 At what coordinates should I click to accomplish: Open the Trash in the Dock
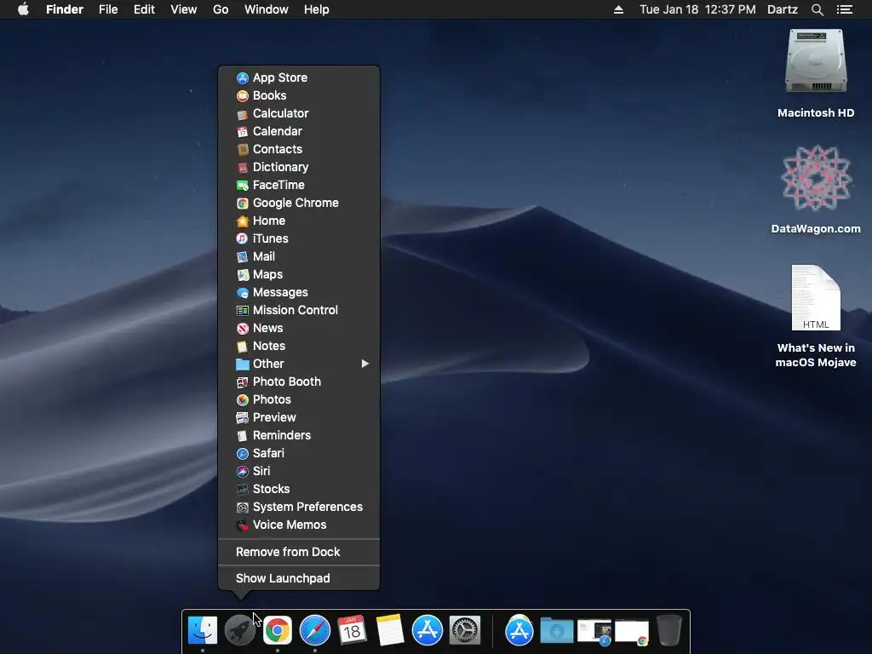669,630
